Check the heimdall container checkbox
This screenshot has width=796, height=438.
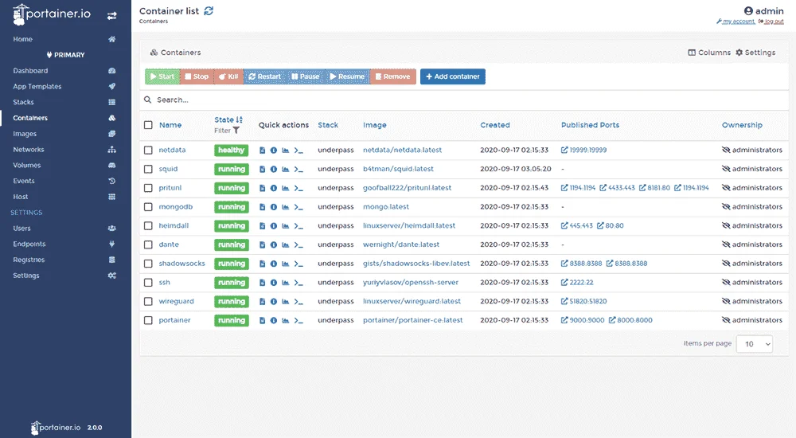point(148,225)
